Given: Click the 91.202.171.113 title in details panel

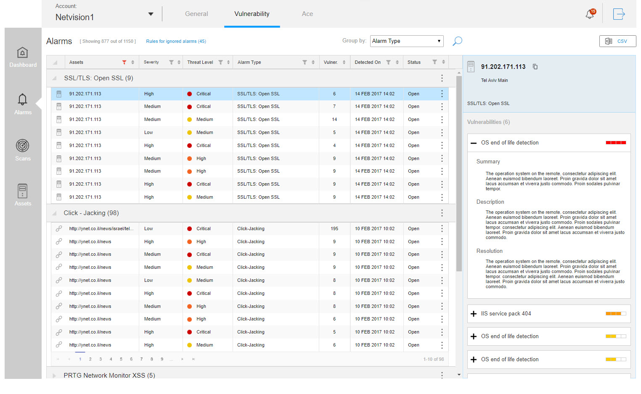Looking at the screenshot, I should [x=503, y=67].
